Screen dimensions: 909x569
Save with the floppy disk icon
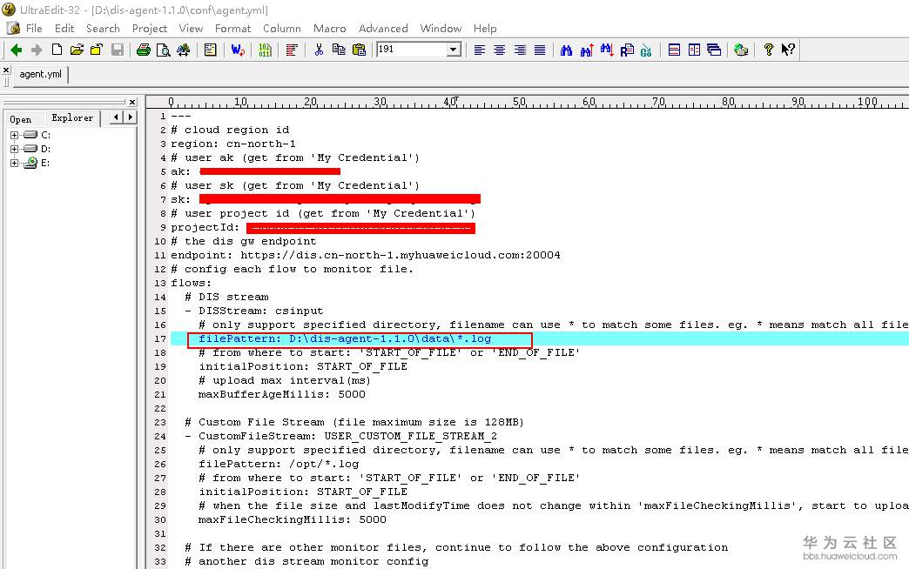click(117, 50)
